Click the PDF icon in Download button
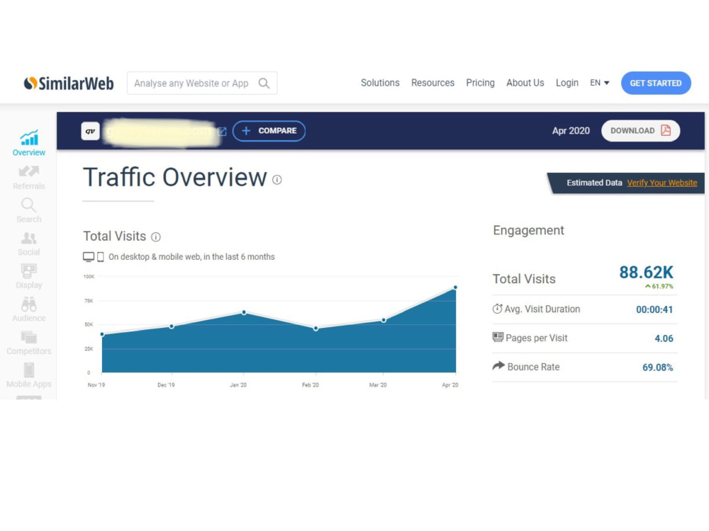 (666, 130)
